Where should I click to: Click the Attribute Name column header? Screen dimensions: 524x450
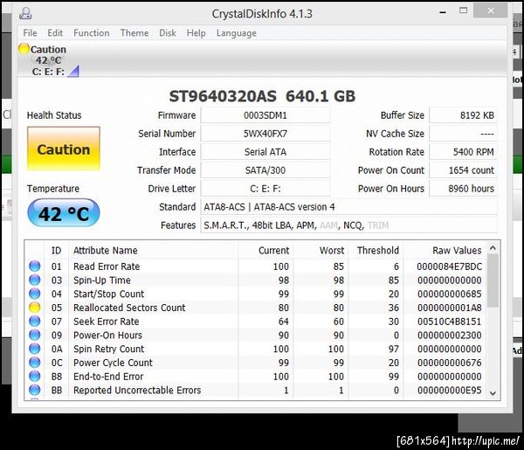point(154,251)
